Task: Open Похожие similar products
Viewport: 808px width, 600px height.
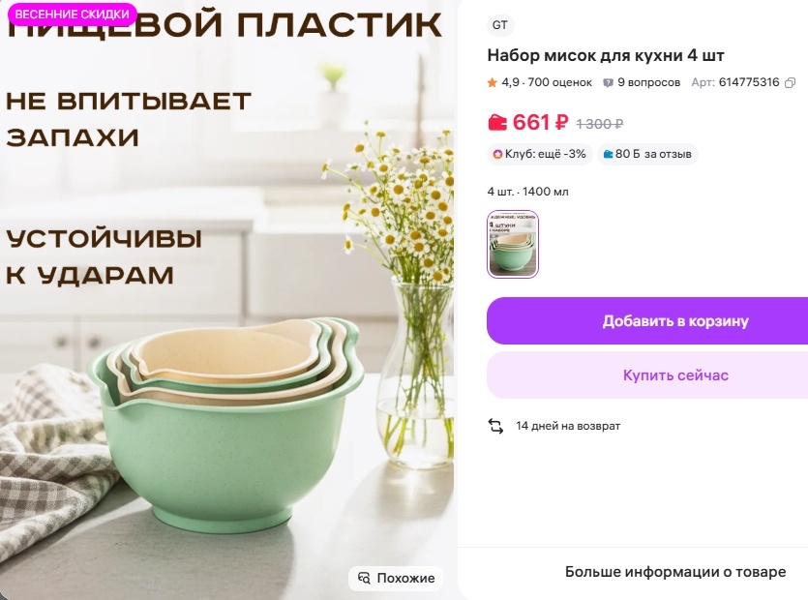Action: 396,578
